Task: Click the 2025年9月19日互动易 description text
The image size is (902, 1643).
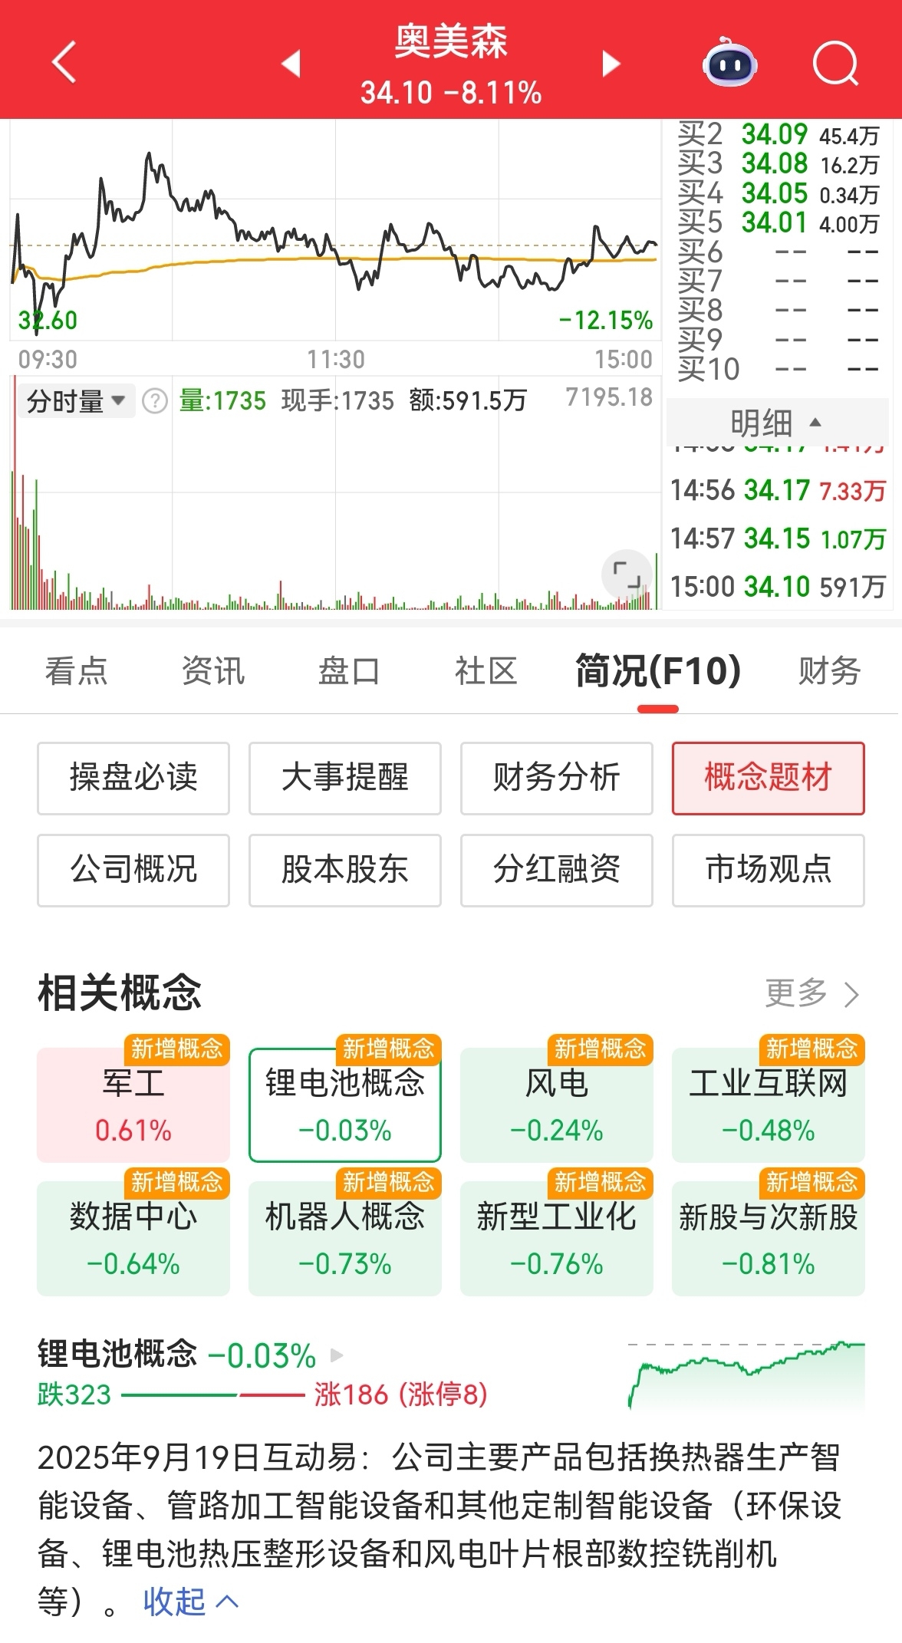Action: coord(439,1529)
